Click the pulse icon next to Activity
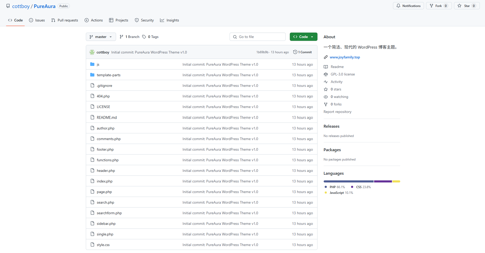This screenshot has width=485, height=253. [326, 82]
